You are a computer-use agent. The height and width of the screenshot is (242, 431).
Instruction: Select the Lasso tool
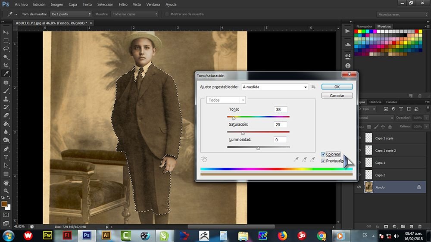tap(6, 49)
